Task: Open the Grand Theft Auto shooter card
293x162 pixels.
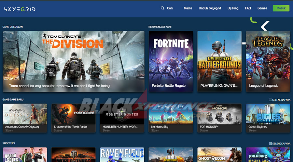Action: tap(25, 155)
